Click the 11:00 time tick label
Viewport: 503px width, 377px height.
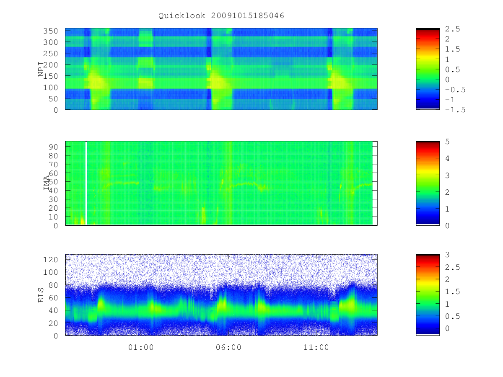tap(316, 347)
